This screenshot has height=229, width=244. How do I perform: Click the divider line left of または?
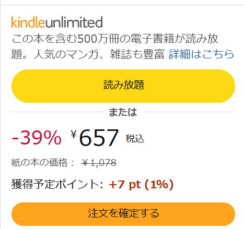pos(57,112)
